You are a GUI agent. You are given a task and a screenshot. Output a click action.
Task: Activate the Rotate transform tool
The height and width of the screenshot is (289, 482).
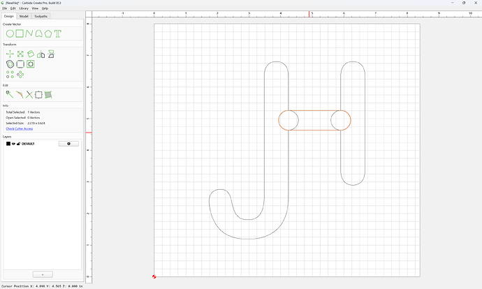tap(31, 54)
